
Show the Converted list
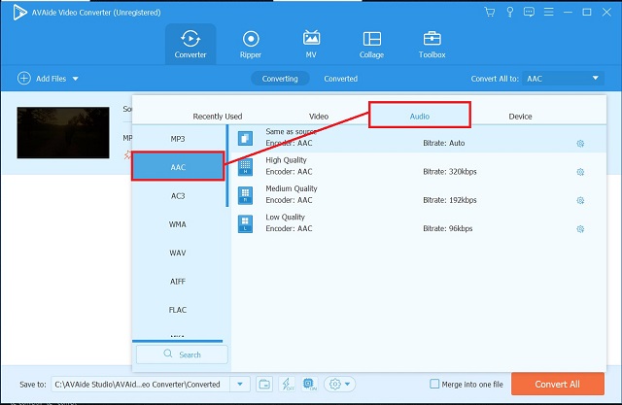tap(341, 79)
